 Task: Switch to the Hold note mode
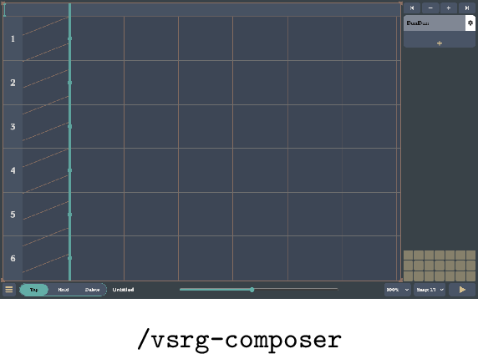coord(64,290)
